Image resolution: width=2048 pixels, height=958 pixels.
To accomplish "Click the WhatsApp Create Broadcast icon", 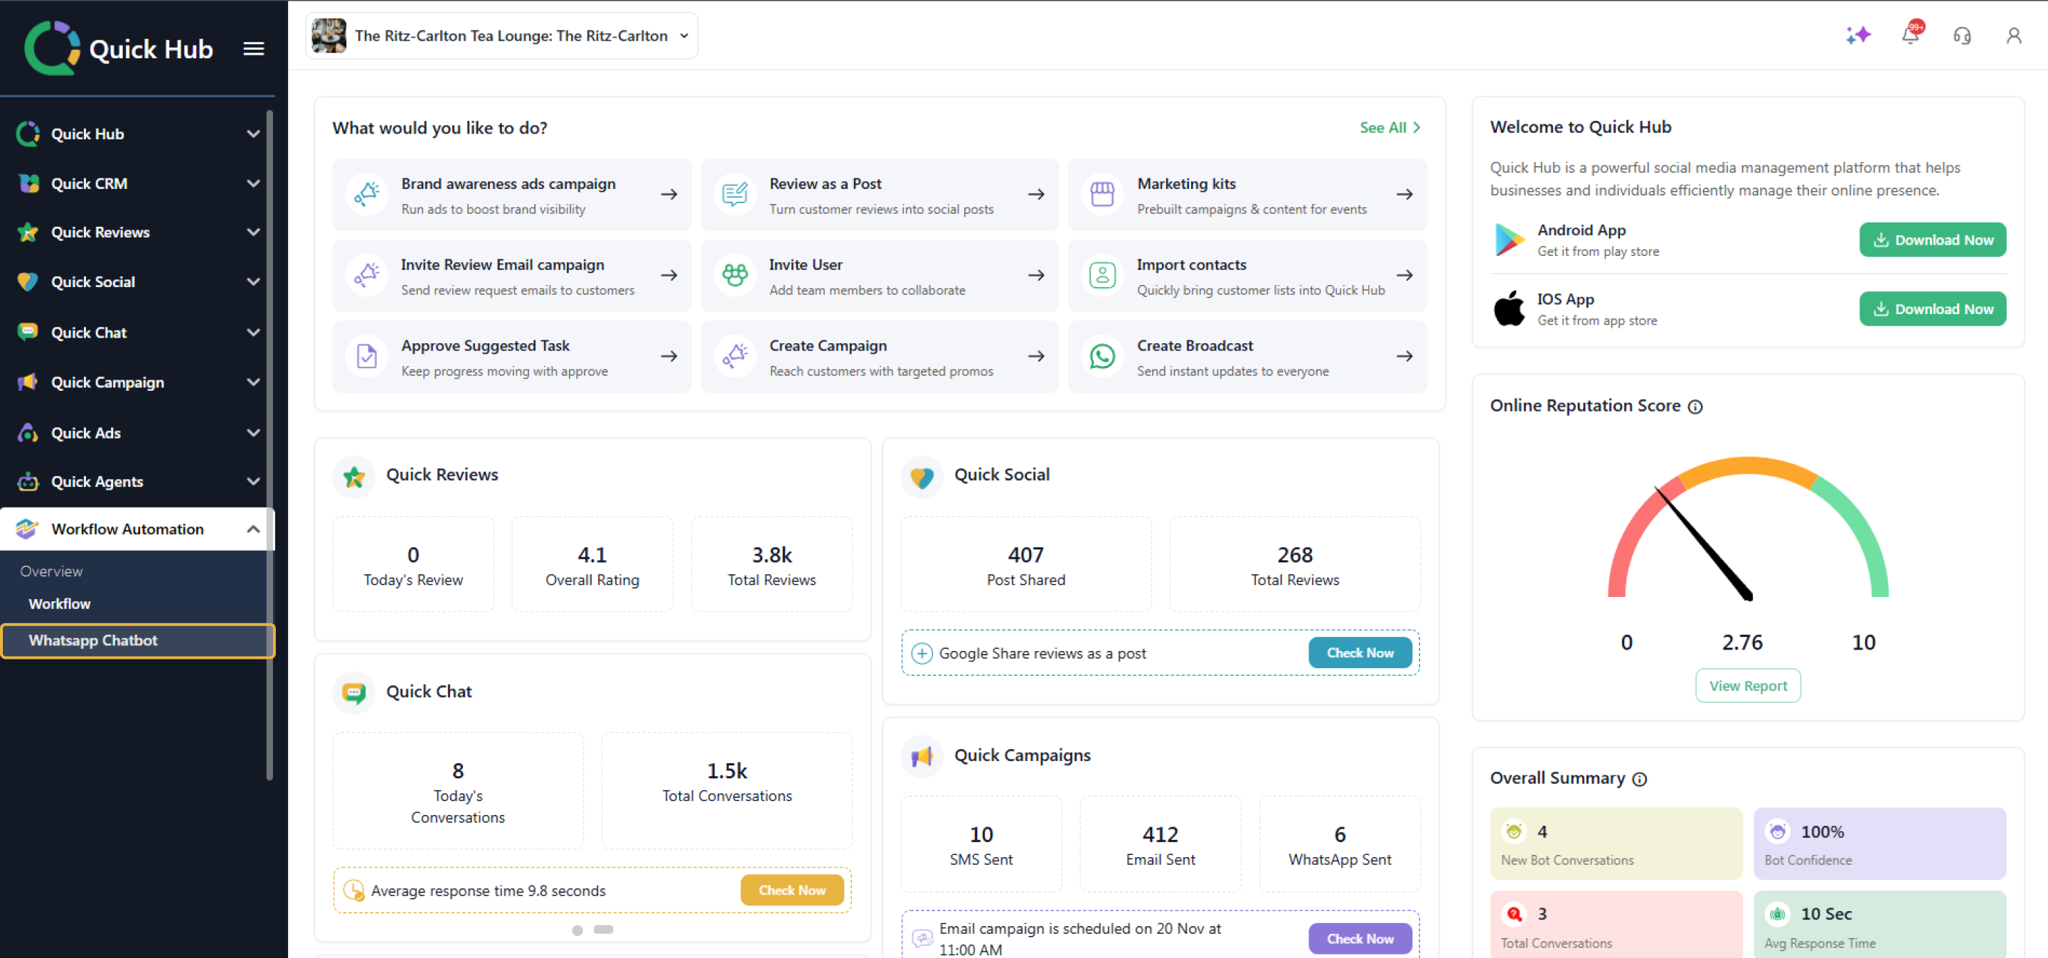I will [1102, 357].
